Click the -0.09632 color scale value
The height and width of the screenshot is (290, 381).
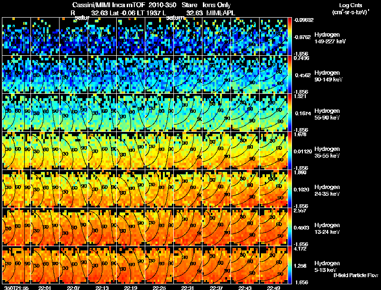click(303, 20)
